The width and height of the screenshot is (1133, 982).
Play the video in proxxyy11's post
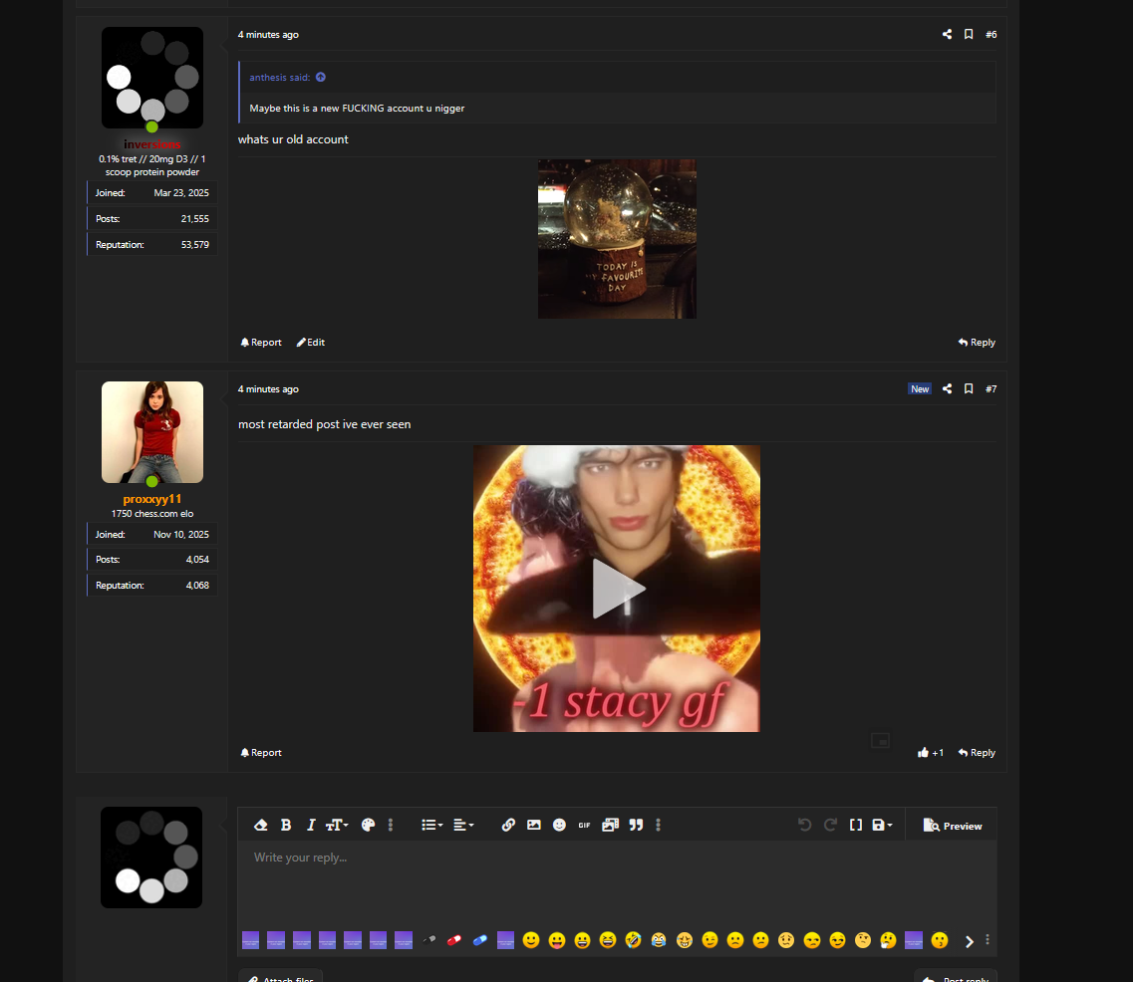point(618,589)
